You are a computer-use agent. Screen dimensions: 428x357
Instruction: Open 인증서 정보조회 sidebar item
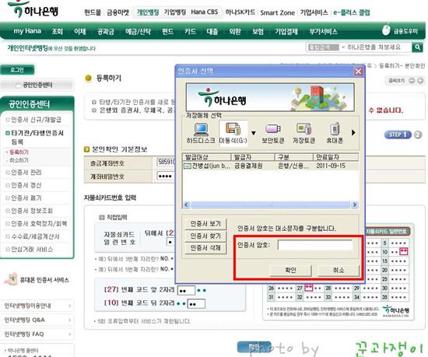tap(32, 211)
